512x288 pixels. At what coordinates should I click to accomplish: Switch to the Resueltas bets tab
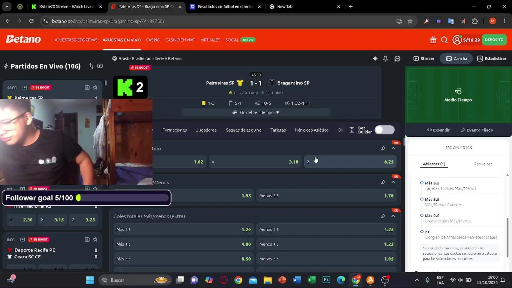[x=483, y=164]
